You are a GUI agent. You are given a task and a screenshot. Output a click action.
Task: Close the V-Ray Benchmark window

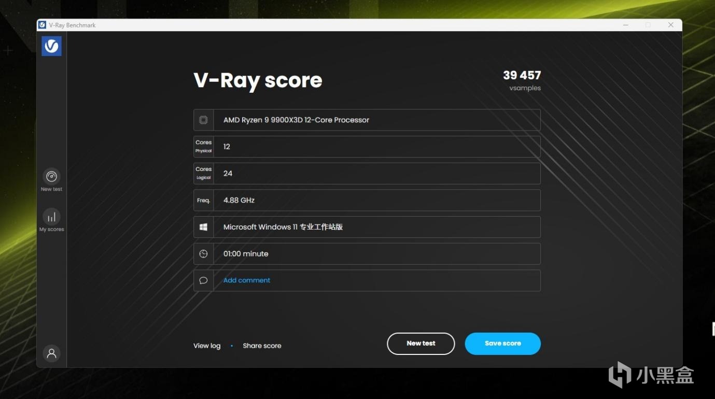pos(671,25)
